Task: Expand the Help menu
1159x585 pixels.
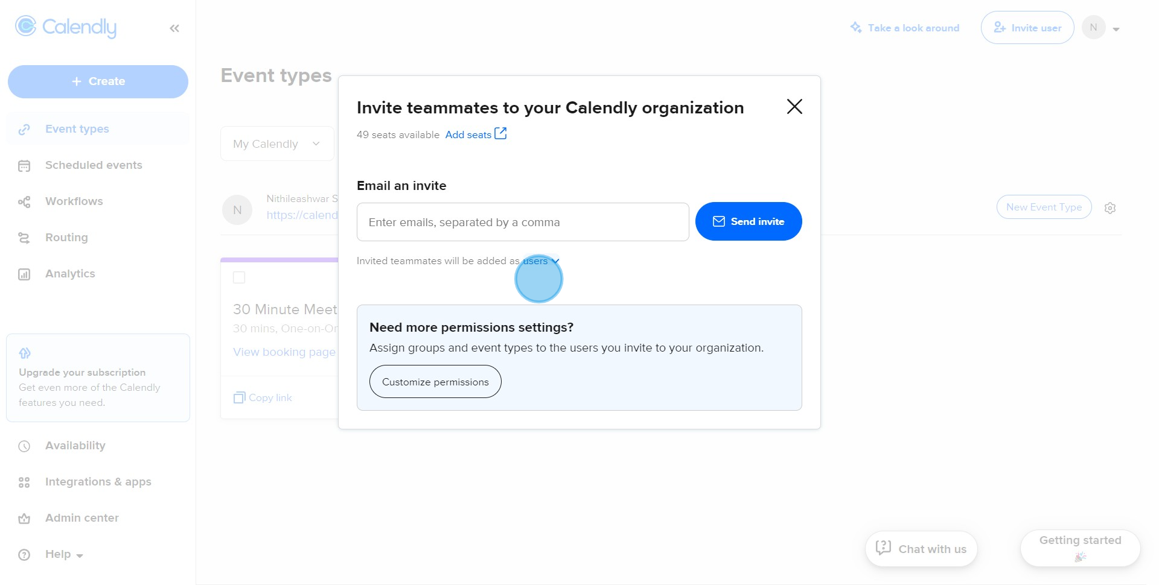Action: (64, 554)
